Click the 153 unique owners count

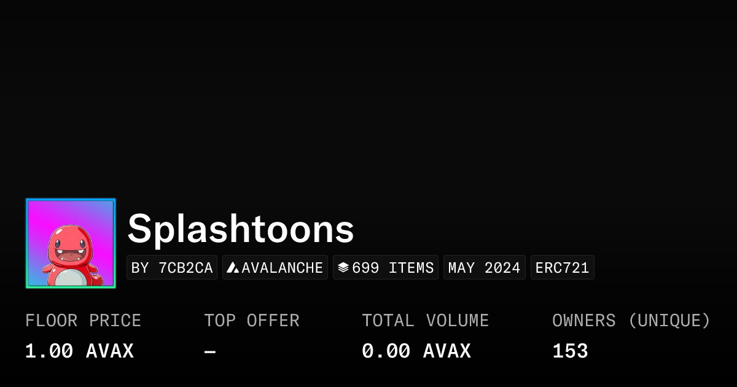(x=570, y=351)
